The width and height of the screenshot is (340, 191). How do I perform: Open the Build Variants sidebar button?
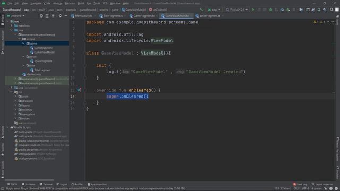point(3,169)
